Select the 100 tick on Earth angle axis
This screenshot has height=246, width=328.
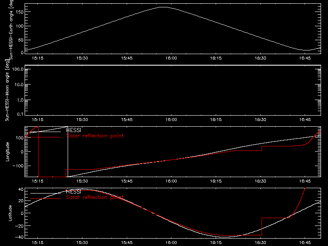coord(20,26)
